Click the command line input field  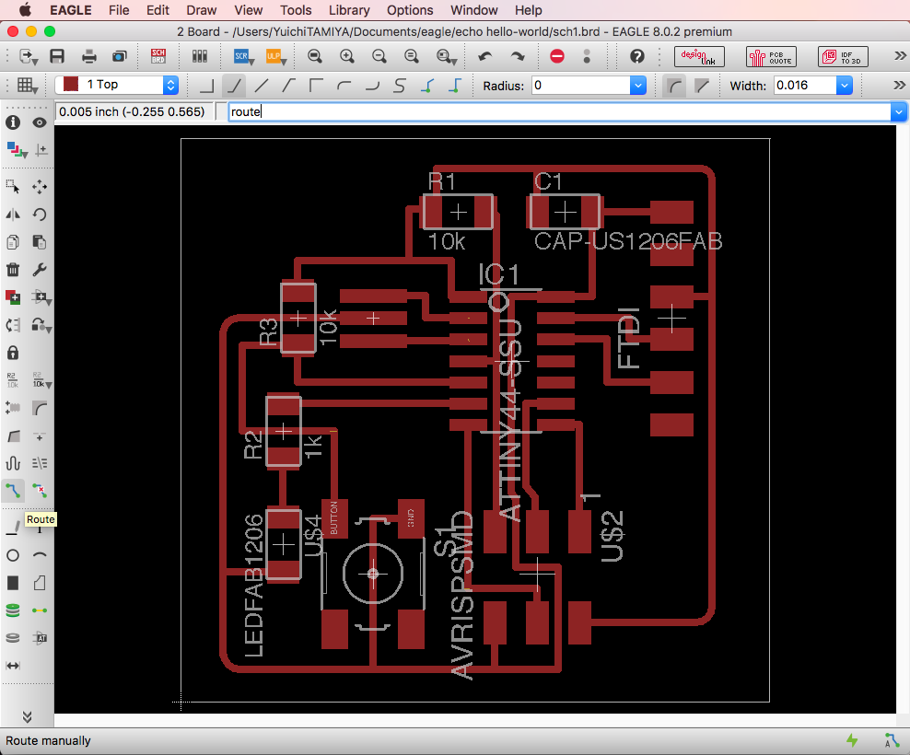[560, 111]
